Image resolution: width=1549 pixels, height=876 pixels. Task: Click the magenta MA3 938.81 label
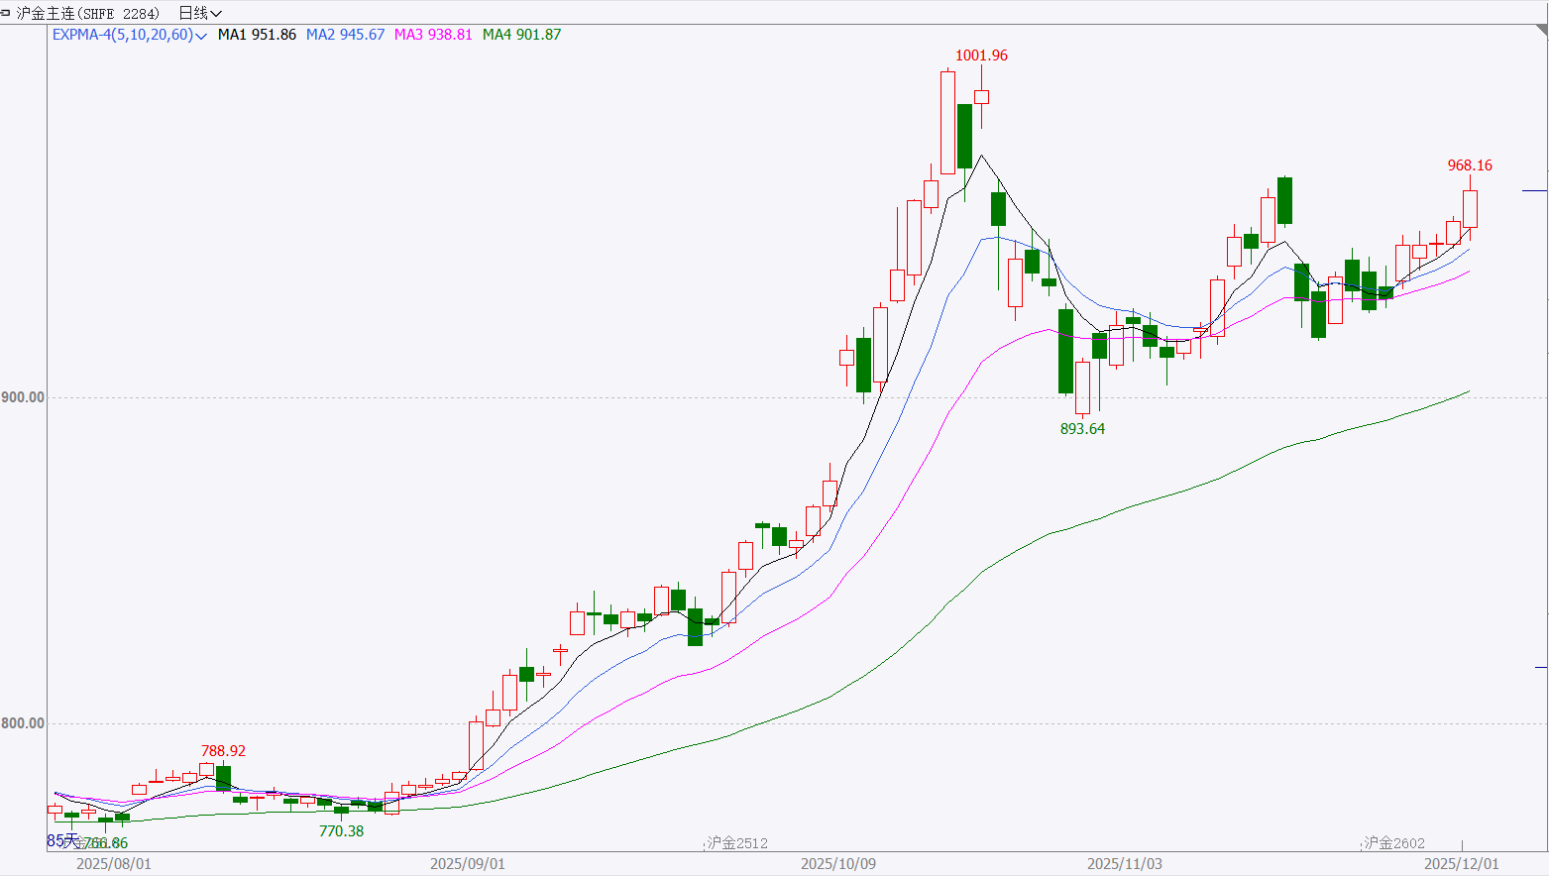point(433,35)
